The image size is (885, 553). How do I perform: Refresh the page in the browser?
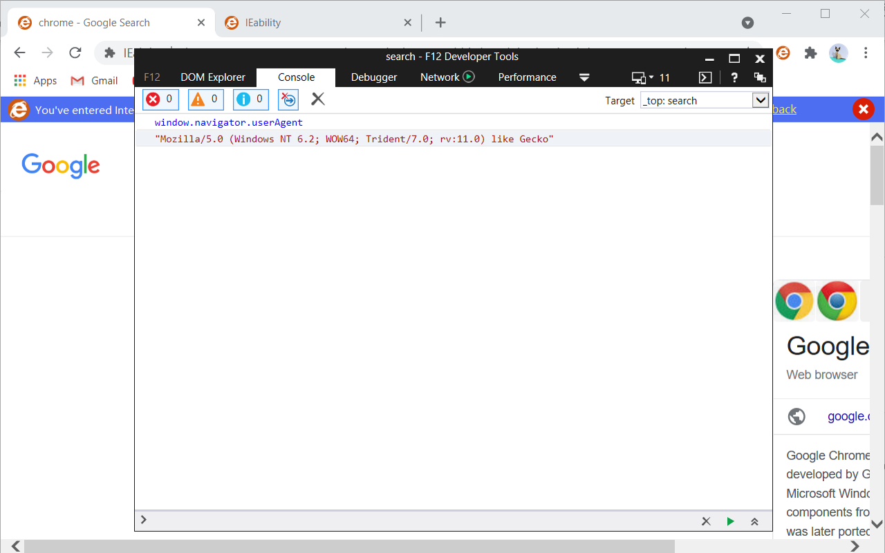pyautogui.click(x=75, y=52)
